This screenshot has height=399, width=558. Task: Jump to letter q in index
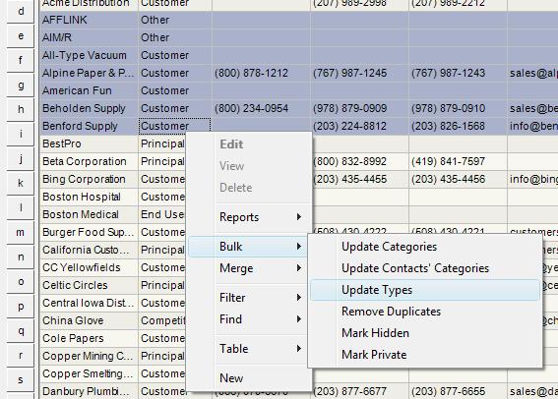tap(21, 330)
